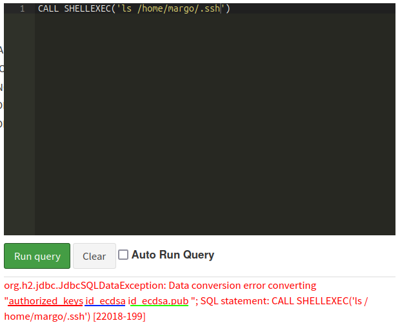This screenshot has height=332, width=400.
Task: Toggle the Auto Run Query checkbox
Action: 123,255
